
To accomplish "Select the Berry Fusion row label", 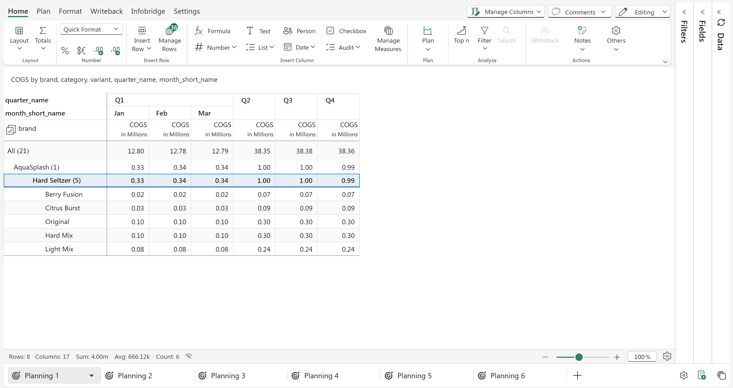I will click(x=64, y=195).
